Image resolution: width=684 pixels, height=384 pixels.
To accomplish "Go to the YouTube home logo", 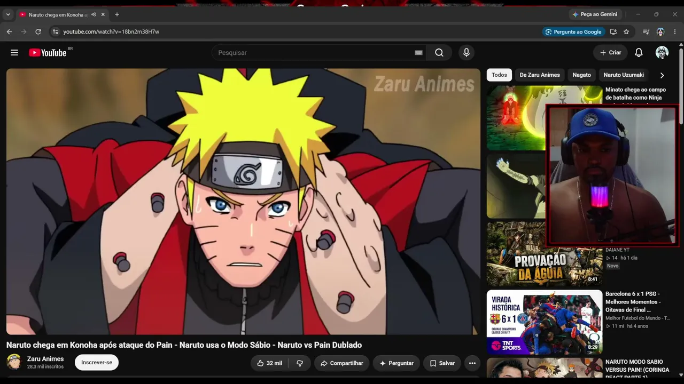I will coord(48,53).
